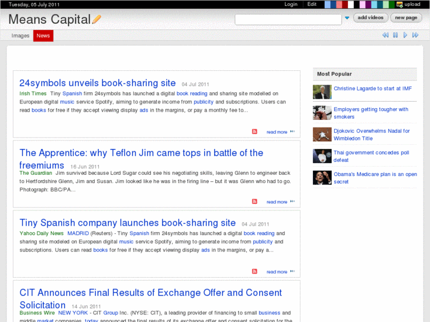The width and height of the screenshot is (430, 322).
Task: Click the add videos button
Action: (x=371, y=18)
